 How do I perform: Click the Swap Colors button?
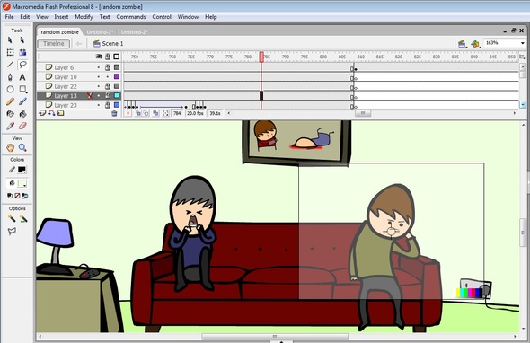click(x=24, y=196)
